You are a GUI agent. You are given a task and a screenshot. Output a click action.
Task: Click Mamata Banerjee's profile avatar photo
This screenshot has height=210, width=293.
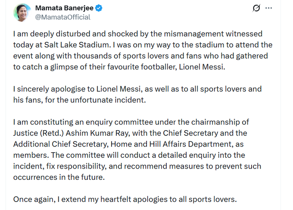coord(21,13)
